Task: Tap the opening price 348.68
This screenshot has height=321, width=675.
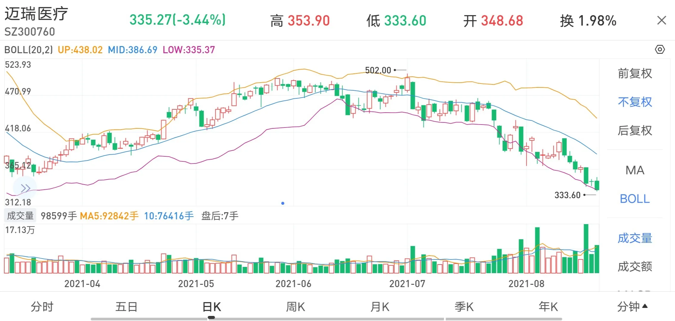Action: tap(502, 21)
